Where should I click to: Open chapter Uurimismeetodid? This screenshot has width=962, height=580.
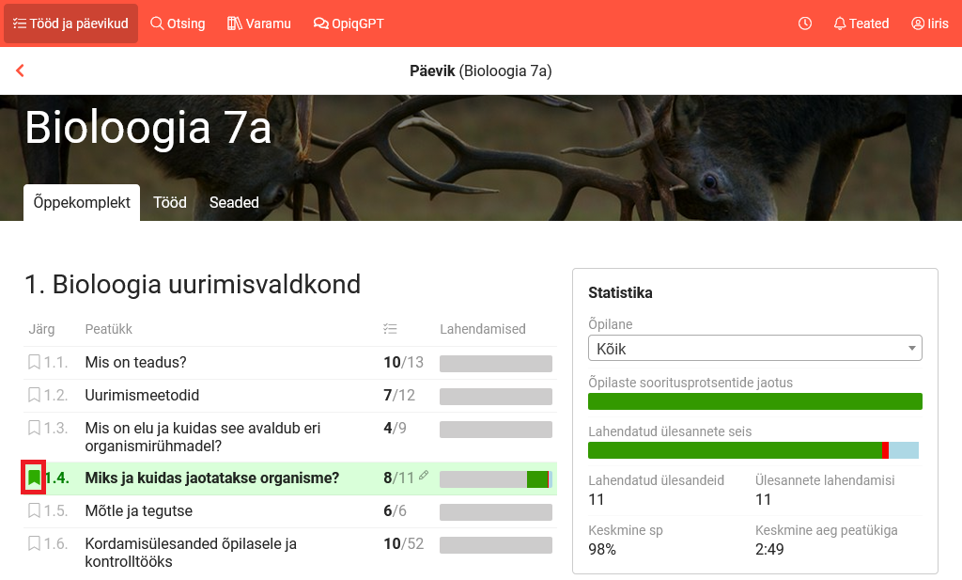coord(142,395)
